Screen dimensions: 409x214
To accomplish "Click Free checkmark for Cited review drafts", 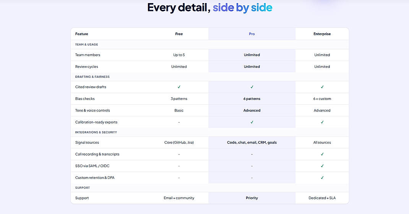I will [179, 87].
